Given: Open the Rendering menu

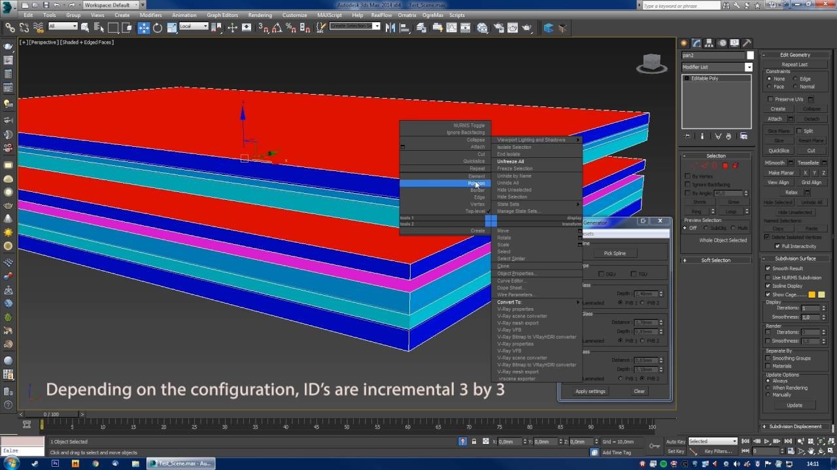Looking at the screenshot, I should pos(260,15).
